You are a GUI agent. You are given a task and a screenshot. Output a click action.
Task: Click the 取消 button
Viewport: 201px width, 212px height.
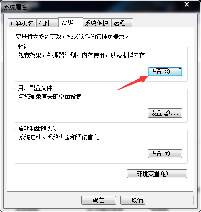pyautogui.click(x=133, y=200)
